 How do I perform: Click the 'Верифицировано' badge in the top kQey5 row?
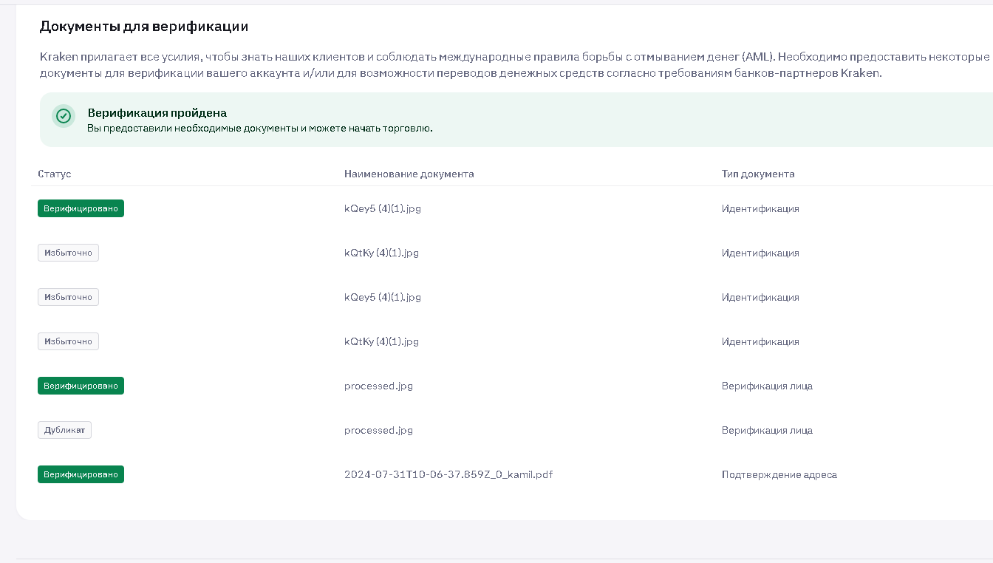(x=81, y=208)
